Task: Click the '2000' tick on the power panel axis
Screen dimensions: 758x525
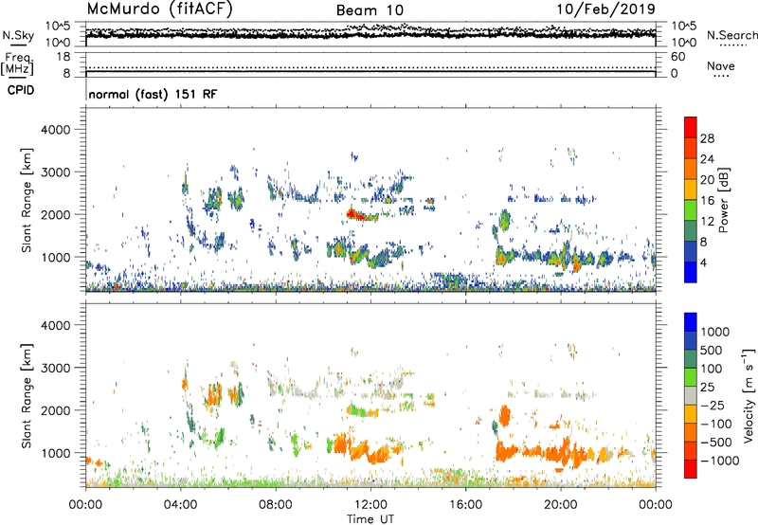Action: pyautogui.click(x=55, y=214)
